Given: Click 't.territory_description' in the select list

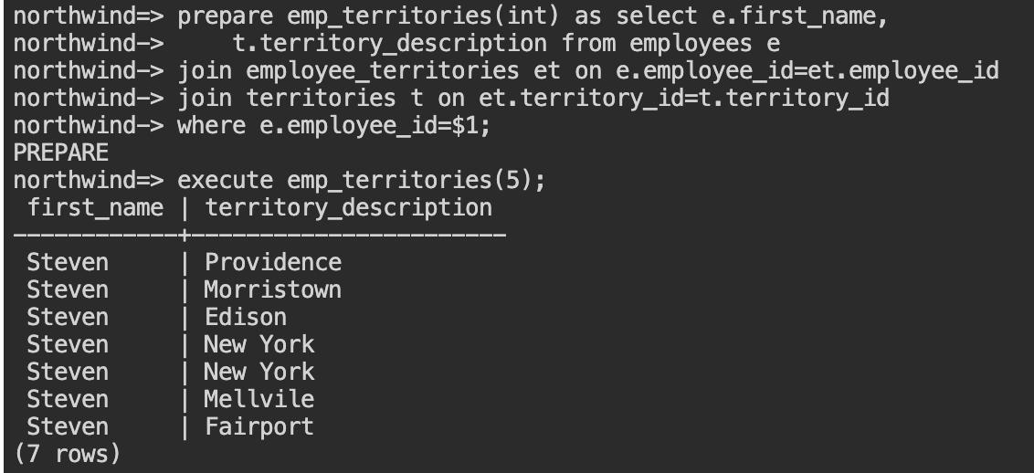Looking at the screenshot, I should click(x=389, y=44).
